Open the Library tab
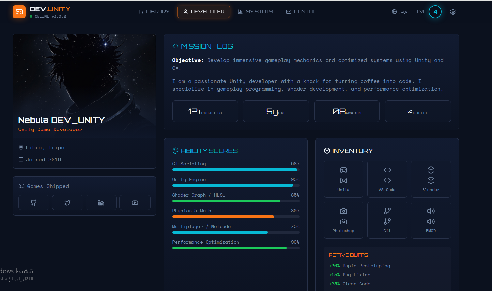Screen dimensions: 492x291 point(154,12)
